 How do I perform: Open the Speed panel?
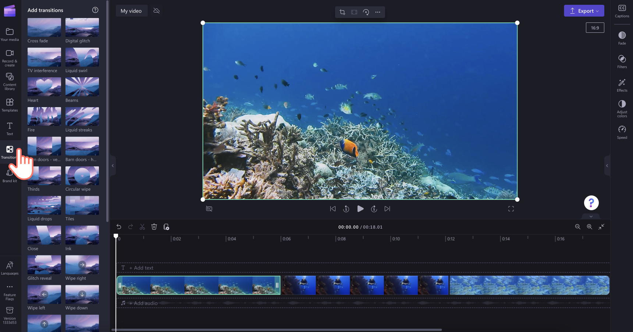pyautogui.click(x=622, y=132)
